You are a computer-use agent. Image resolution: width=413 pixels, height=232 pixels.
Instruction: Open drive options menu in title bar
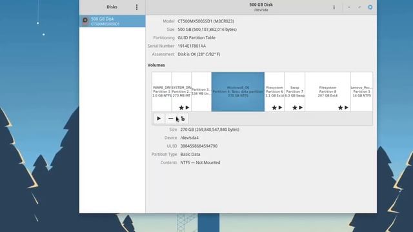point(334,7)
